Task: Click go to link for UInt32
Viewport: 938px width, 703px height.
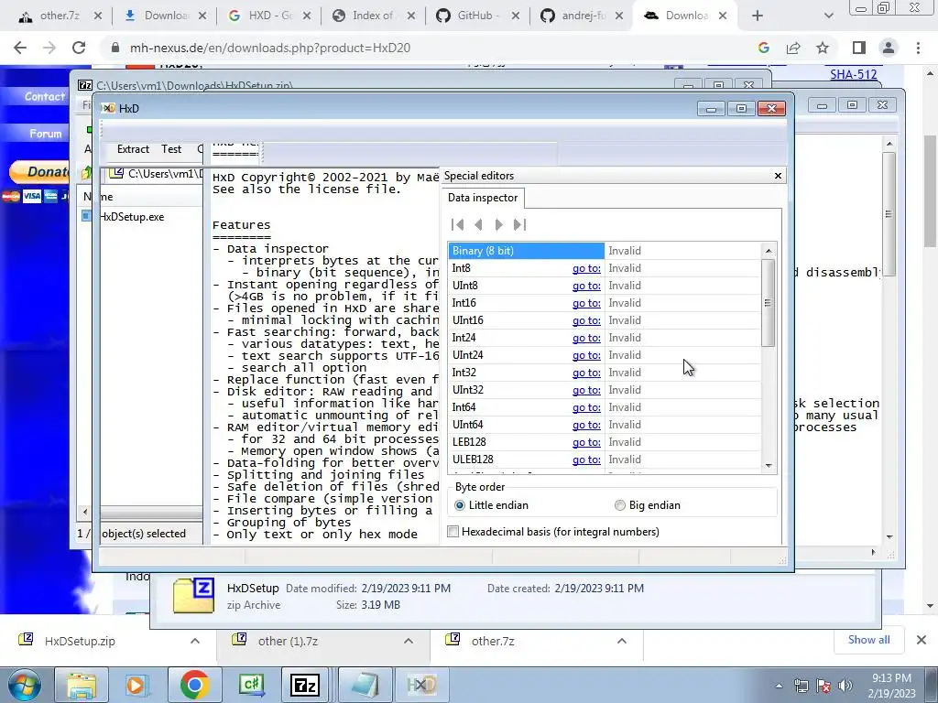Action: (586, 390)
